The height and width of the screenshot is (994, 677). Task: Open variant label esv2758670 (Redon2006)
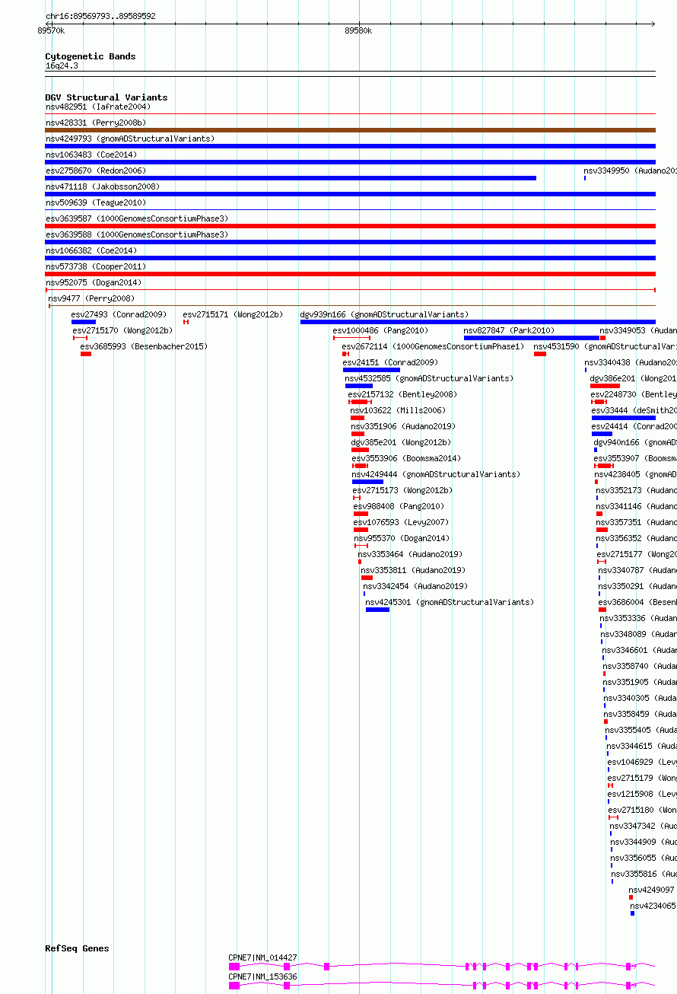pyautogui.click(x=96, y=170)
